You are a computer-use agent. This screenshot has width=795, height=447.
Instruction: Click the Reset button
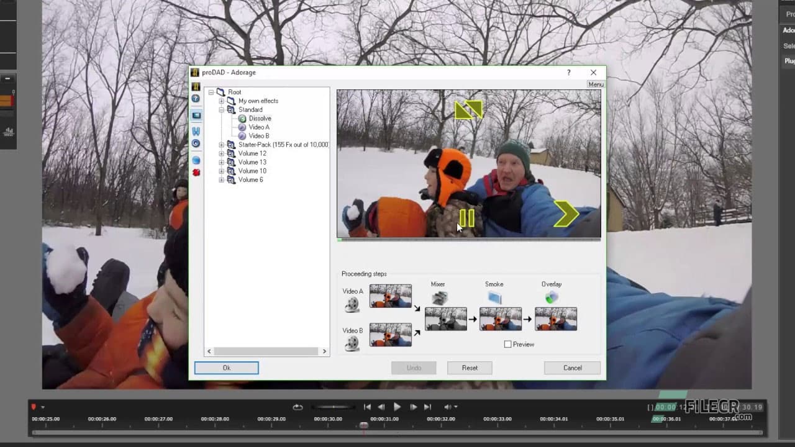(470, 368)
